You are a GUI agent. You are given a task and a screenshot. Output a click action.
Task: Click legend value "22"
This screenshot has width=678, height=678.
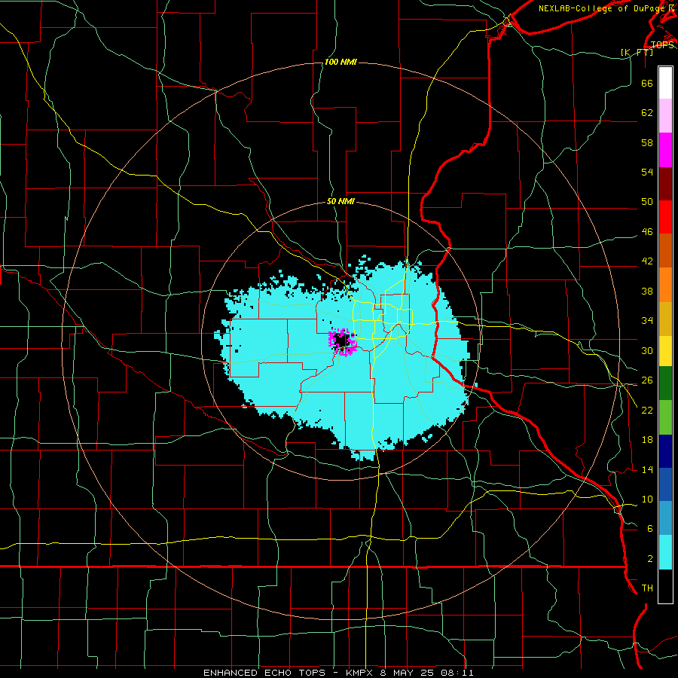pyautogui.click(x=647, y=411)
